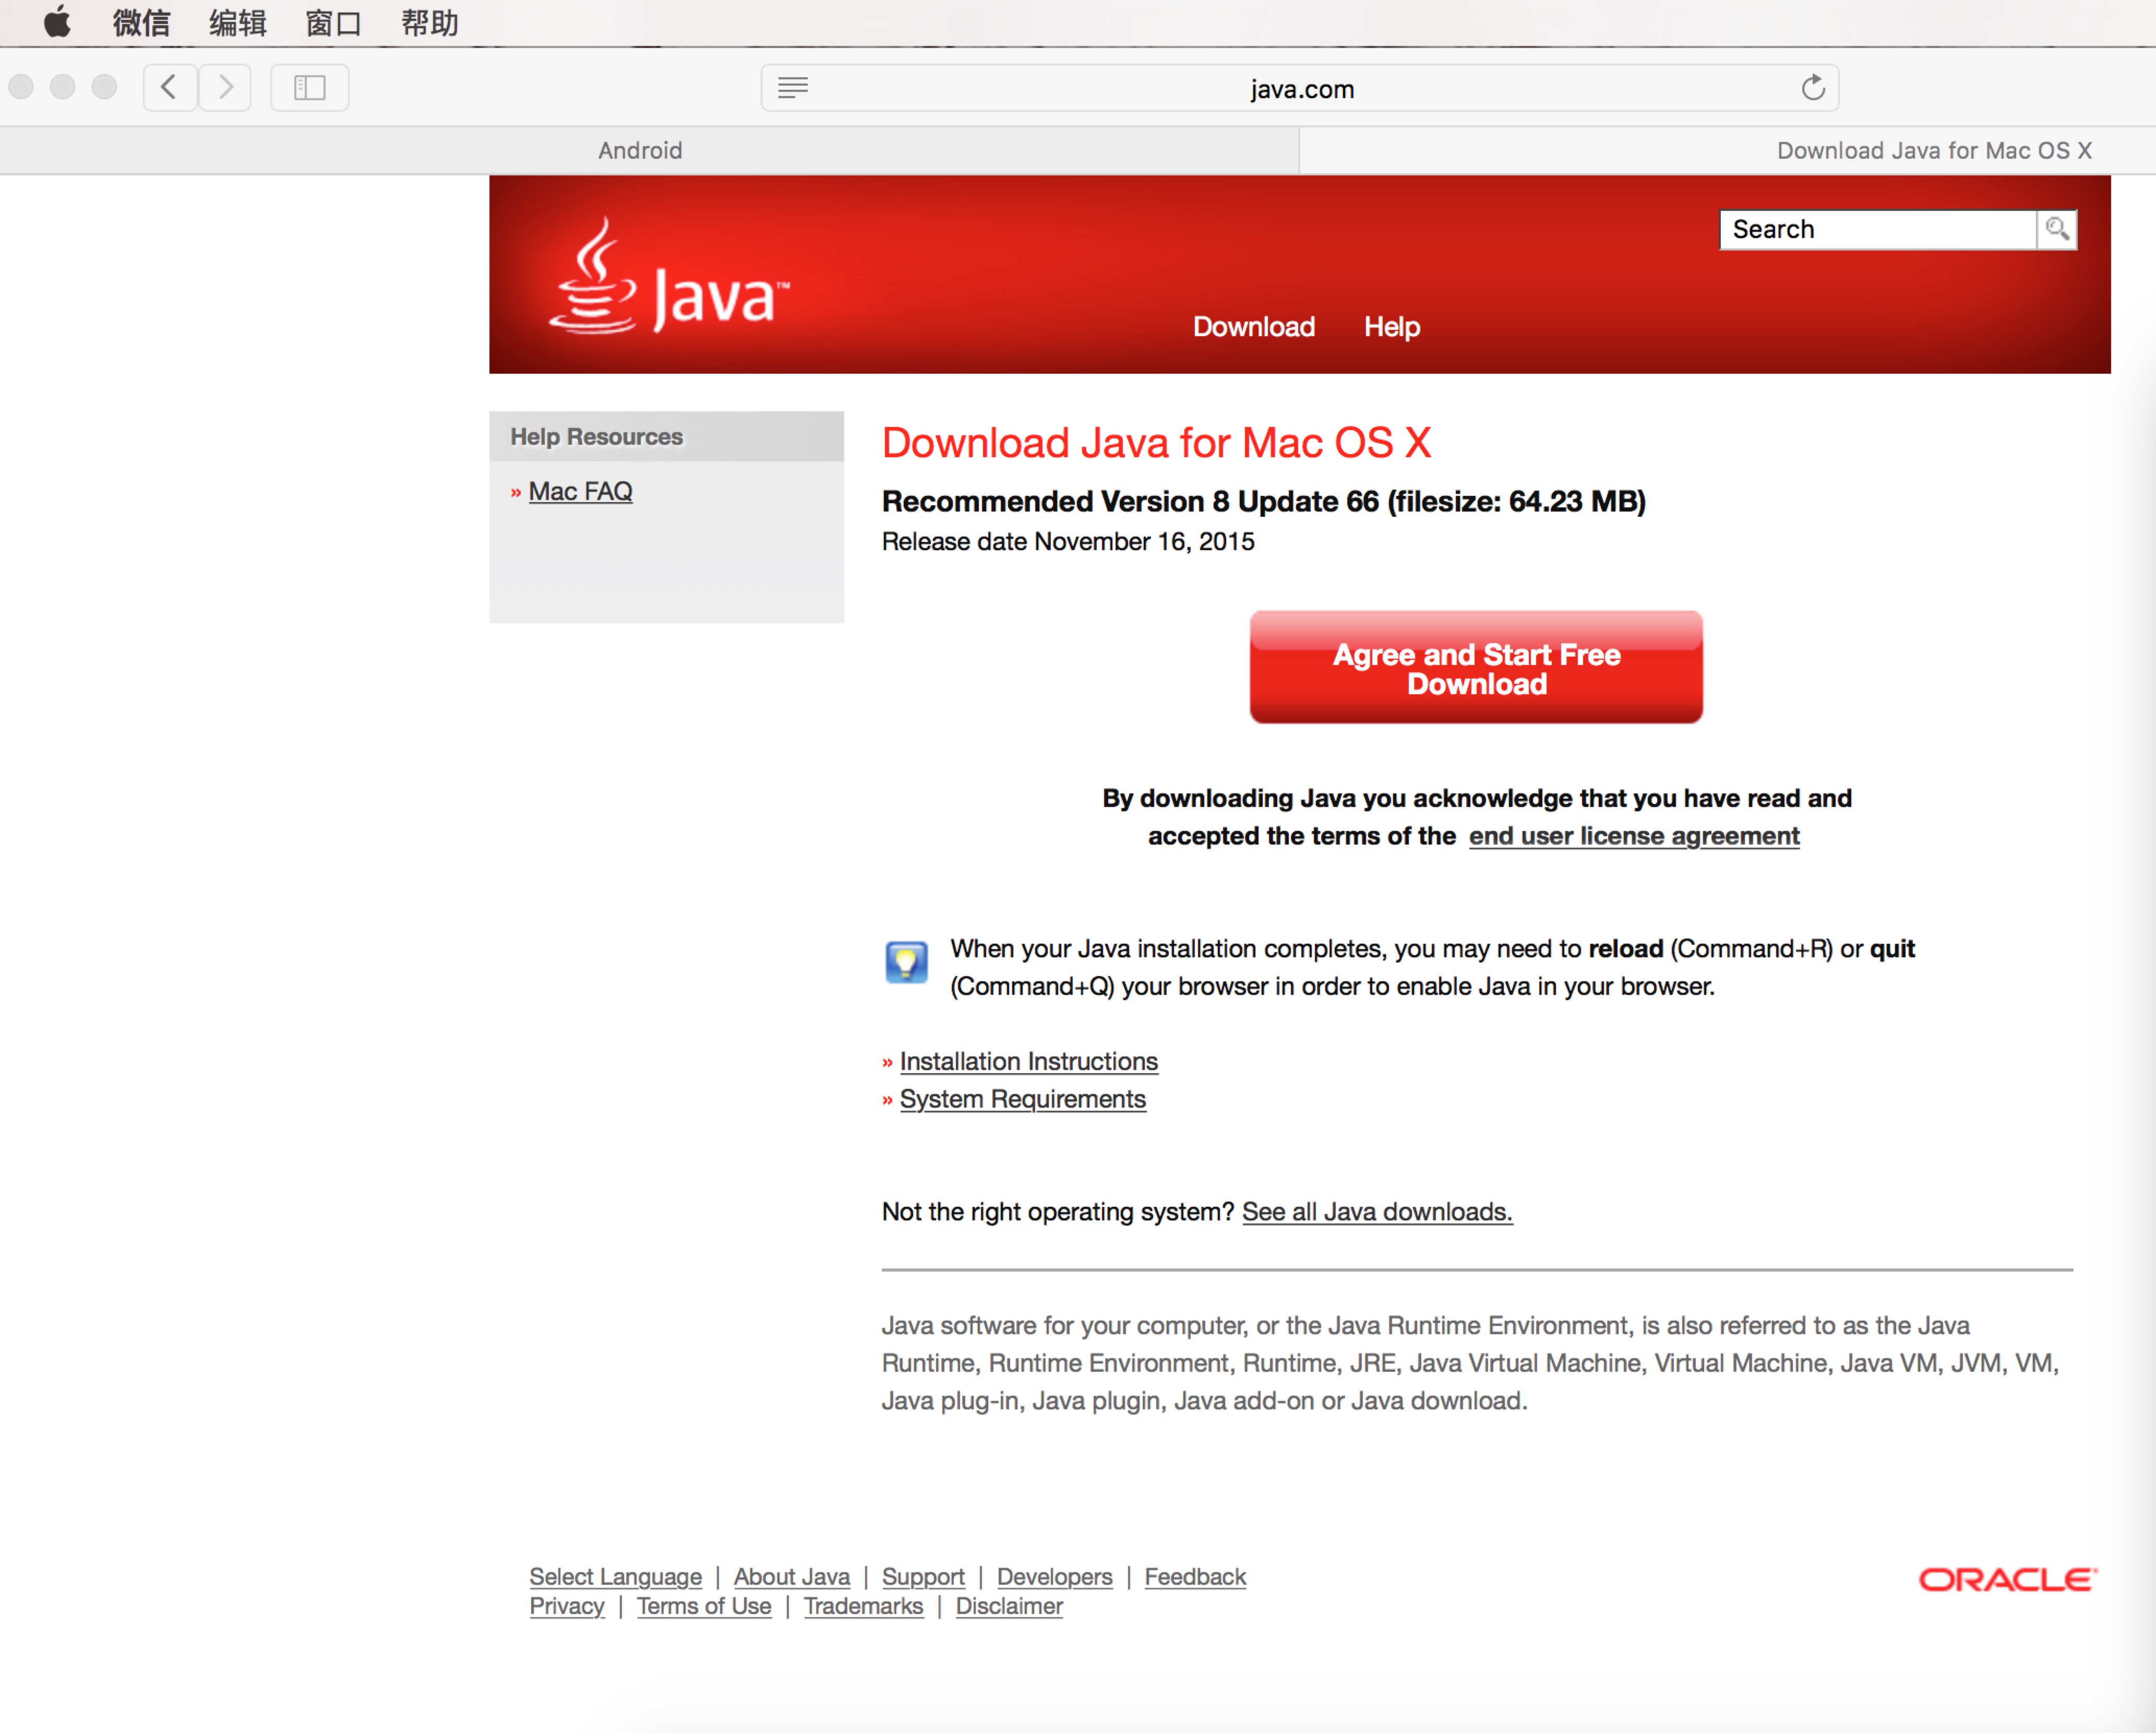Select the java.com address field
The height and width of the screenshot is (1733, 2156).
pyautogui.click(x=1300, y=88)
